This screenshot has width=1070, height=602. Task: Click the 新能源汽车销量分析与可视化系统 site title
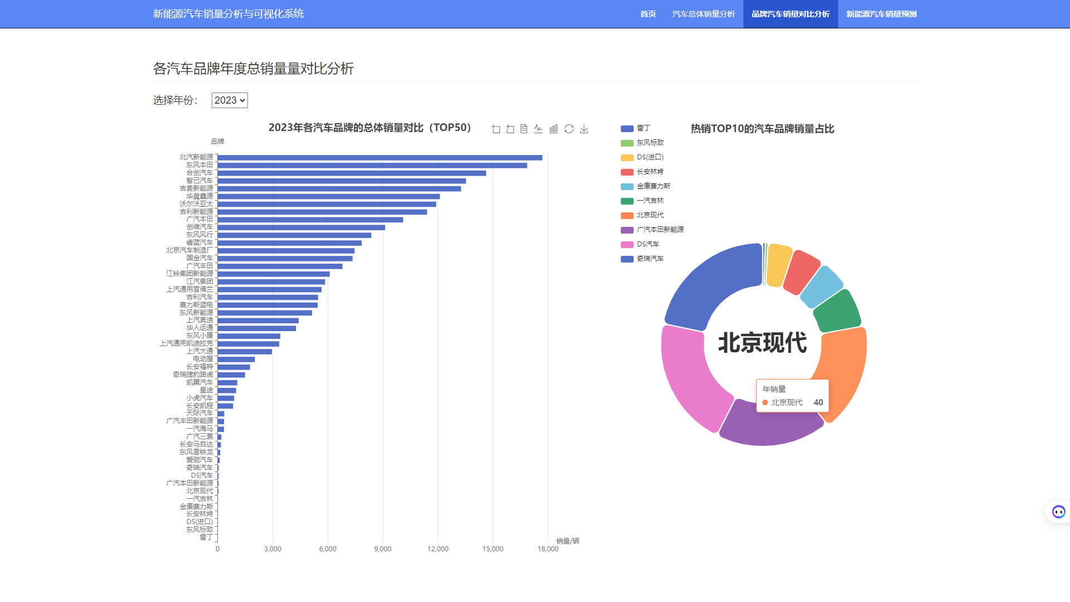pos(228,14)
